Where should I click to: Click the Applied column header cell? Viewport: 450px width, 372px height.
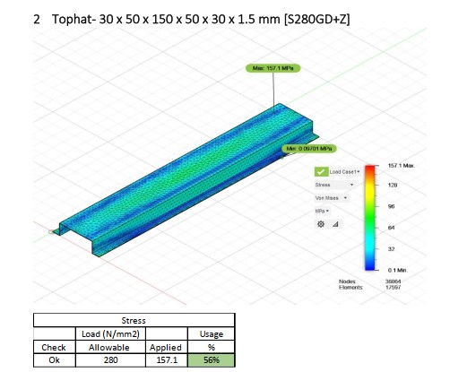(166, 347)
